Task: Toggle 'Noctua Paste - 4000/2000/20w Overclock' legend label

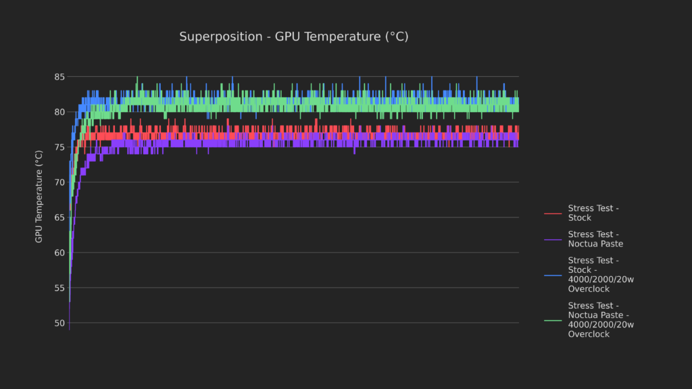Action: coord(601,320)
